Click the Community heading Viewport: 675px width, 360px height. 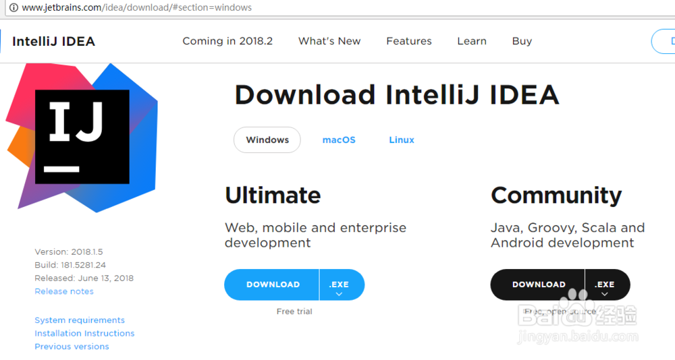pyautogui.click(x=556, y=196)
